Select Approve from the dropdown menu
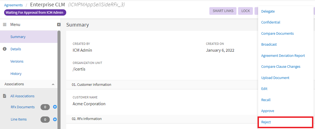The width and height of the screenshot is (315, 129). (268, 111)
